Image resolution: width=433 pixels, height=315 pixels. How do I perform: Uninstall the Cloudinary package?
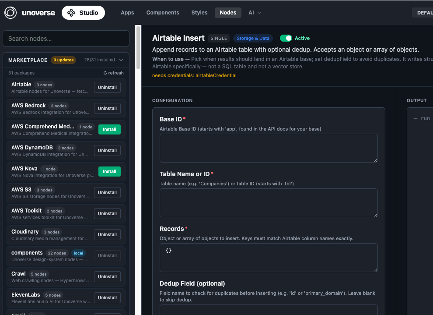coord(107,234)
